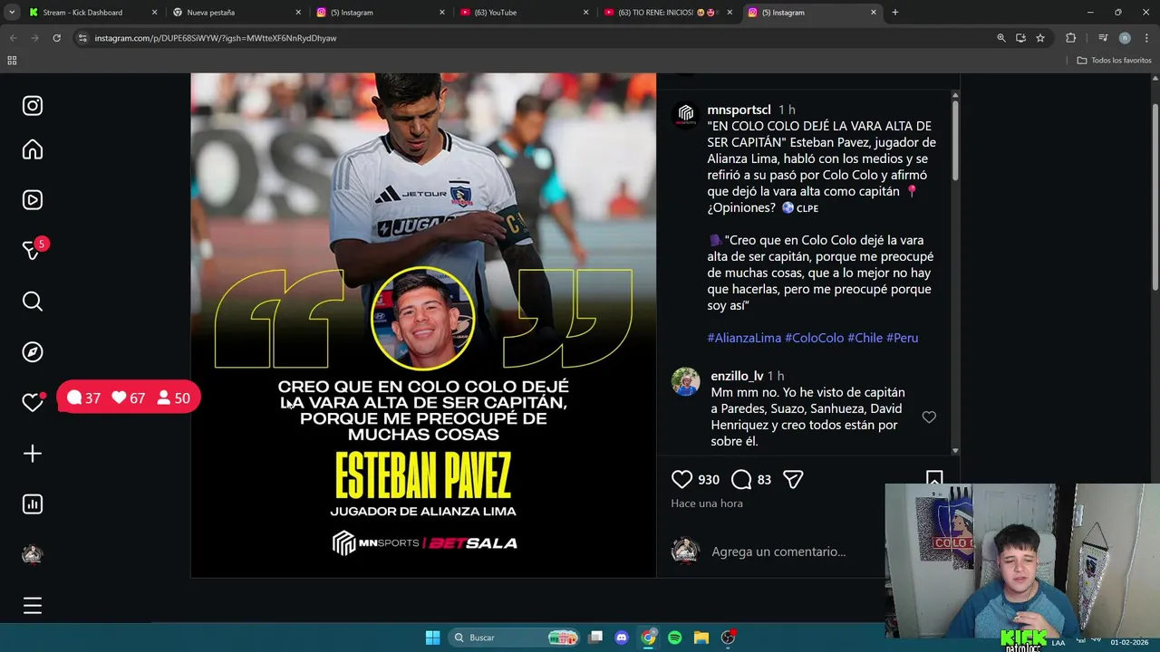Open Instagram Search magnifier icon

click(x=33, y=302)
